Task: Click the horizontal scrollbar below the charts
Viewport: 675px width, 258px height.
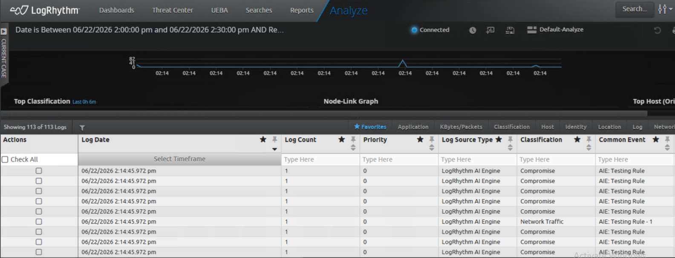Action: pyautogui.click(x=324, y=114)
